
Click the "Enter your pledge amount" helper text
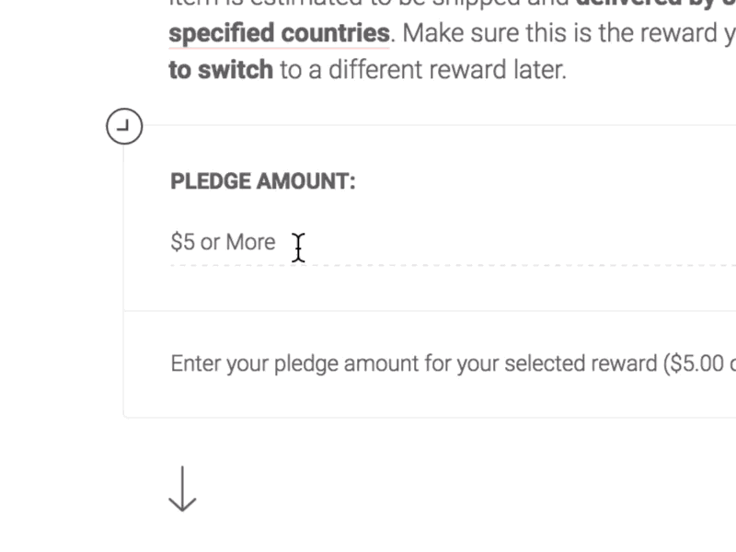pos(294,363)
